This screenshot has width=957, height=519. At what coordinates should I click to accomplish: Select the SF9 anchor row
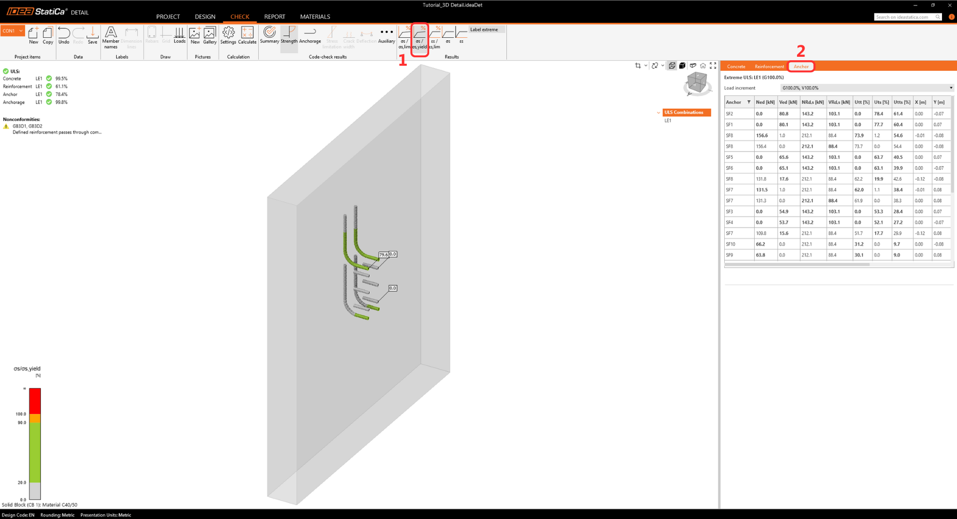[x=837, y=256]
